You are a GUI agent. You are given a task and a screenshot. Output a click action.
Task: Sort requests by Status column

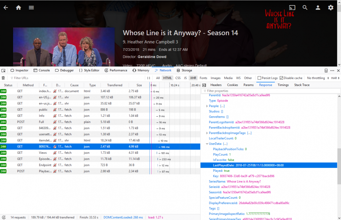8,85
